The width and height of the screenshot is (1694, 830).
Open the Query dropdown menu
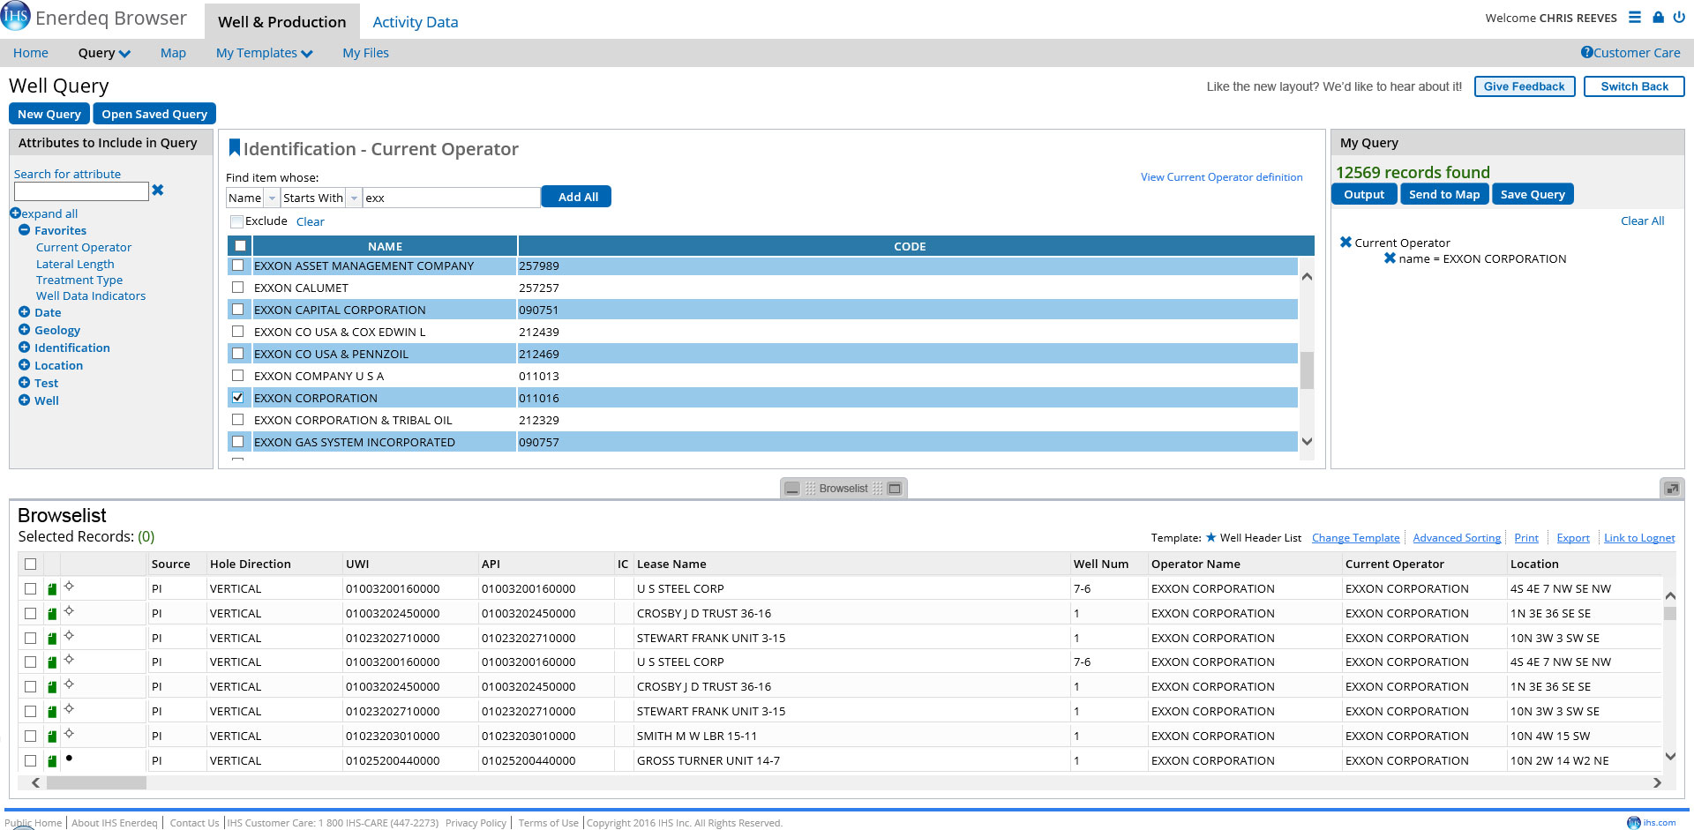[104, 53]
